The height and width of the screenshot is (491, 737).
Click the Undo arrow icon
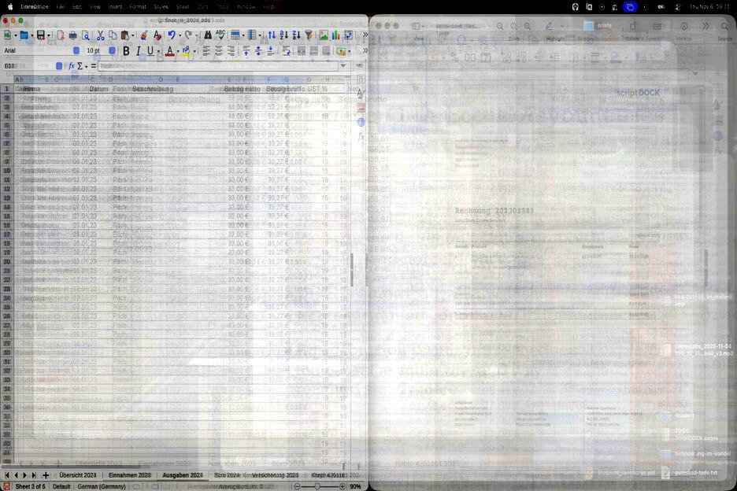[171, 35]
